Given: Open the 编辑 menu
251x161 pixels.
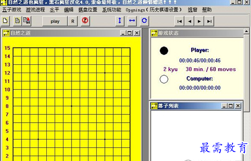Looking at the screenshot, I should tap(69, 10).
